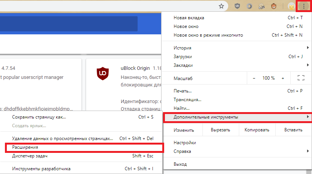Choose Печать... menu item
Screen dimensions: 312x174
coord(237,91)
